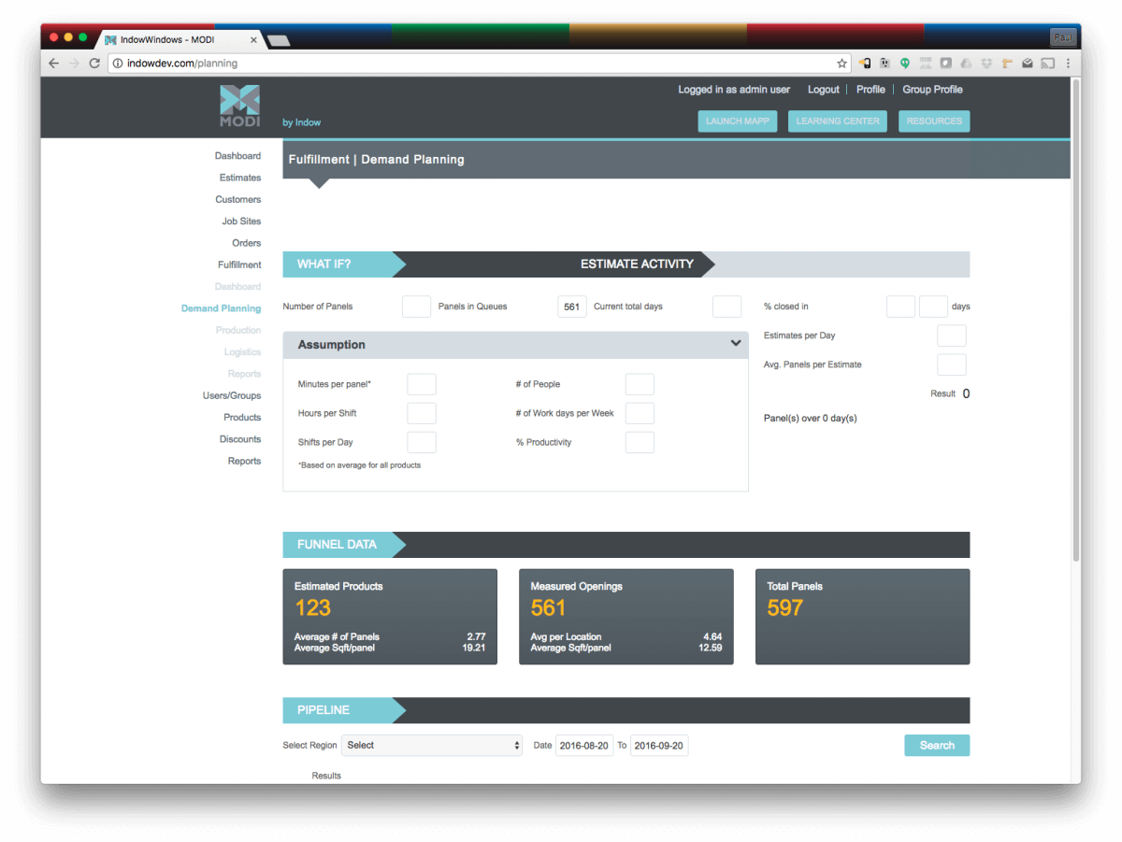
Task: Click the LAUNCH MAPP button
Action: coord(737,121)
